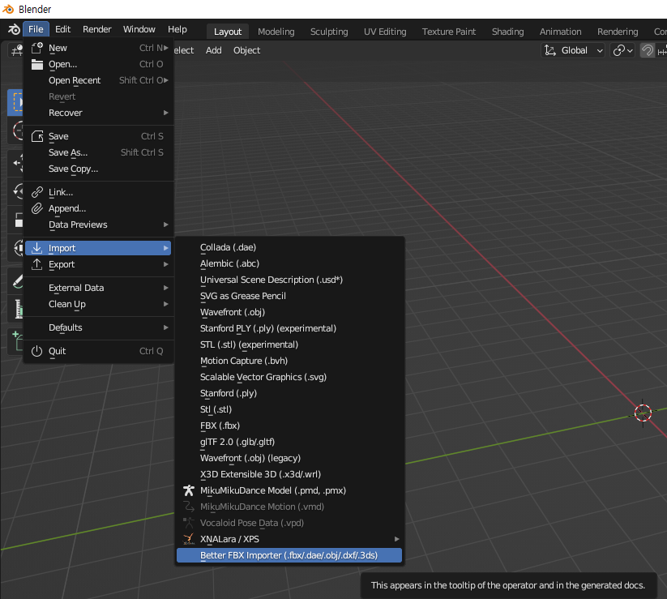Click the transform orientation axes icon
The width and height of the screenshot is (667, 599).
[x=550, y=50]
